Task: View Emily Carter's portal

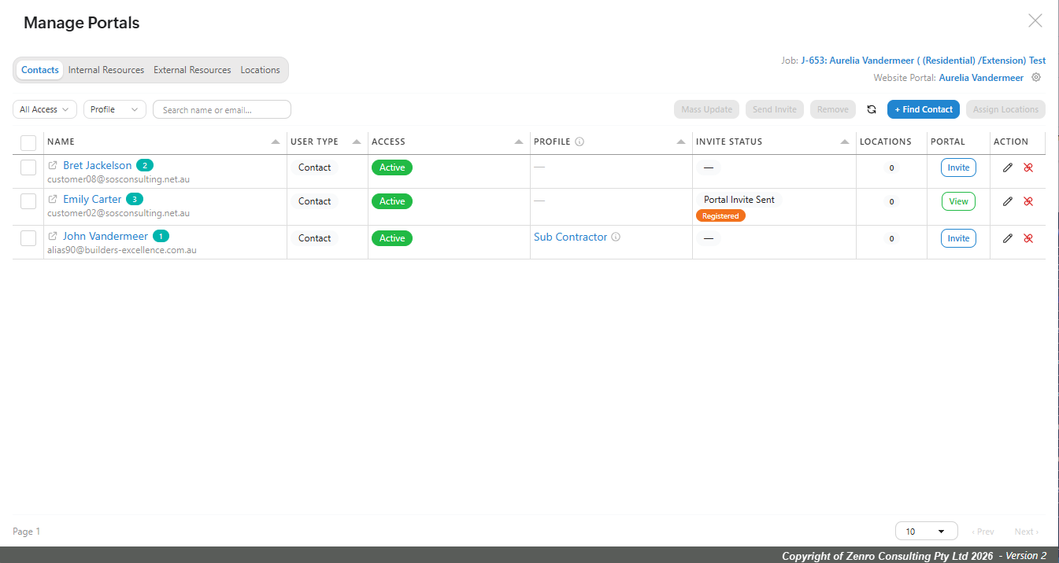Action: [958, 201]
